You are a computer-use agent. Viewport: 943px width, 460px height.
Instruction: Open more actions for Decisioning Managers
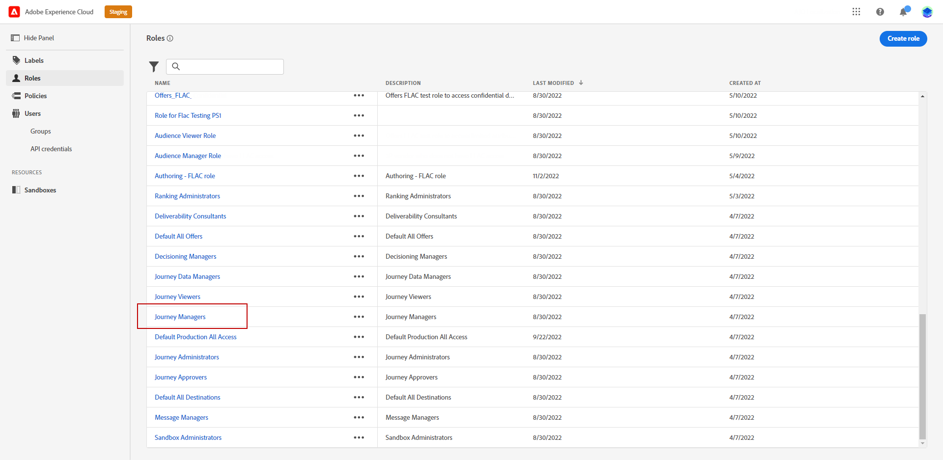click(359, 256)
